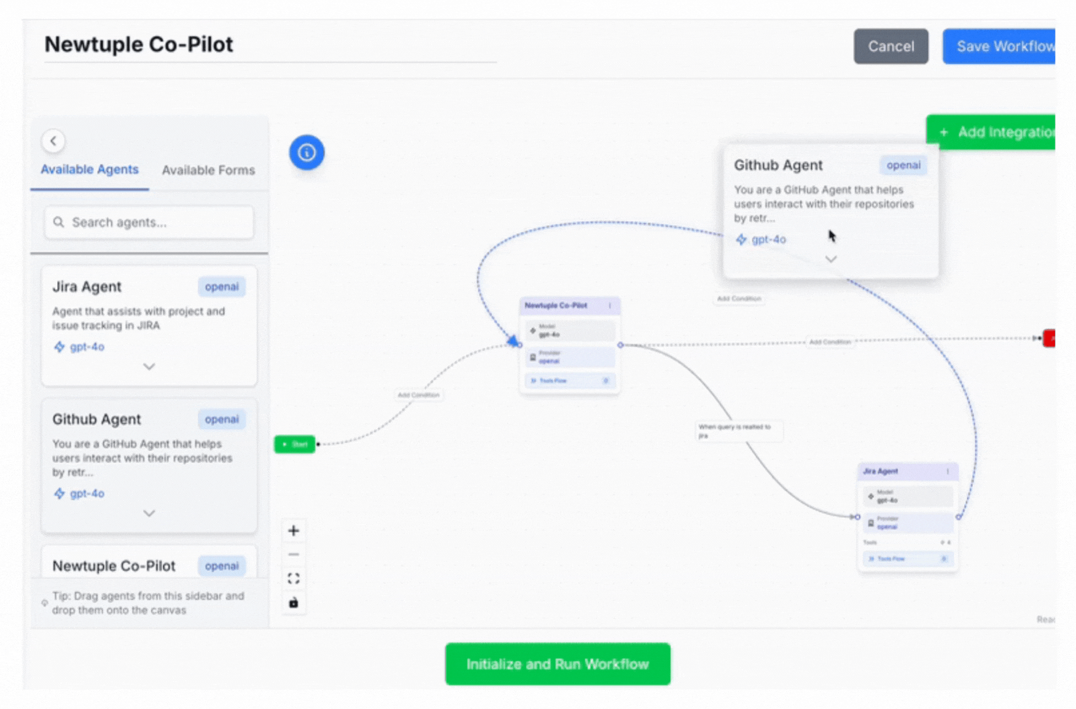Collapse sidebar with back arrow icon
The height and width of the screenshot is (709, 1076).
coord(53,141)
